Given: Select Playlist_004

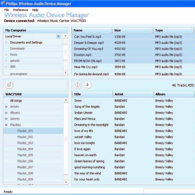Looking at the screenshot, I should point(25,149).
